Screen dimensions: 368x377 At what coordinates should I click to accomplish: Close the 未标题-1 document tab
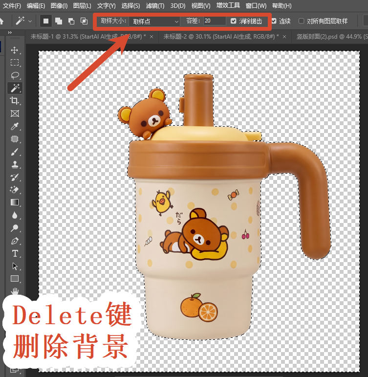pyautogui.click(x=152, y=37)
